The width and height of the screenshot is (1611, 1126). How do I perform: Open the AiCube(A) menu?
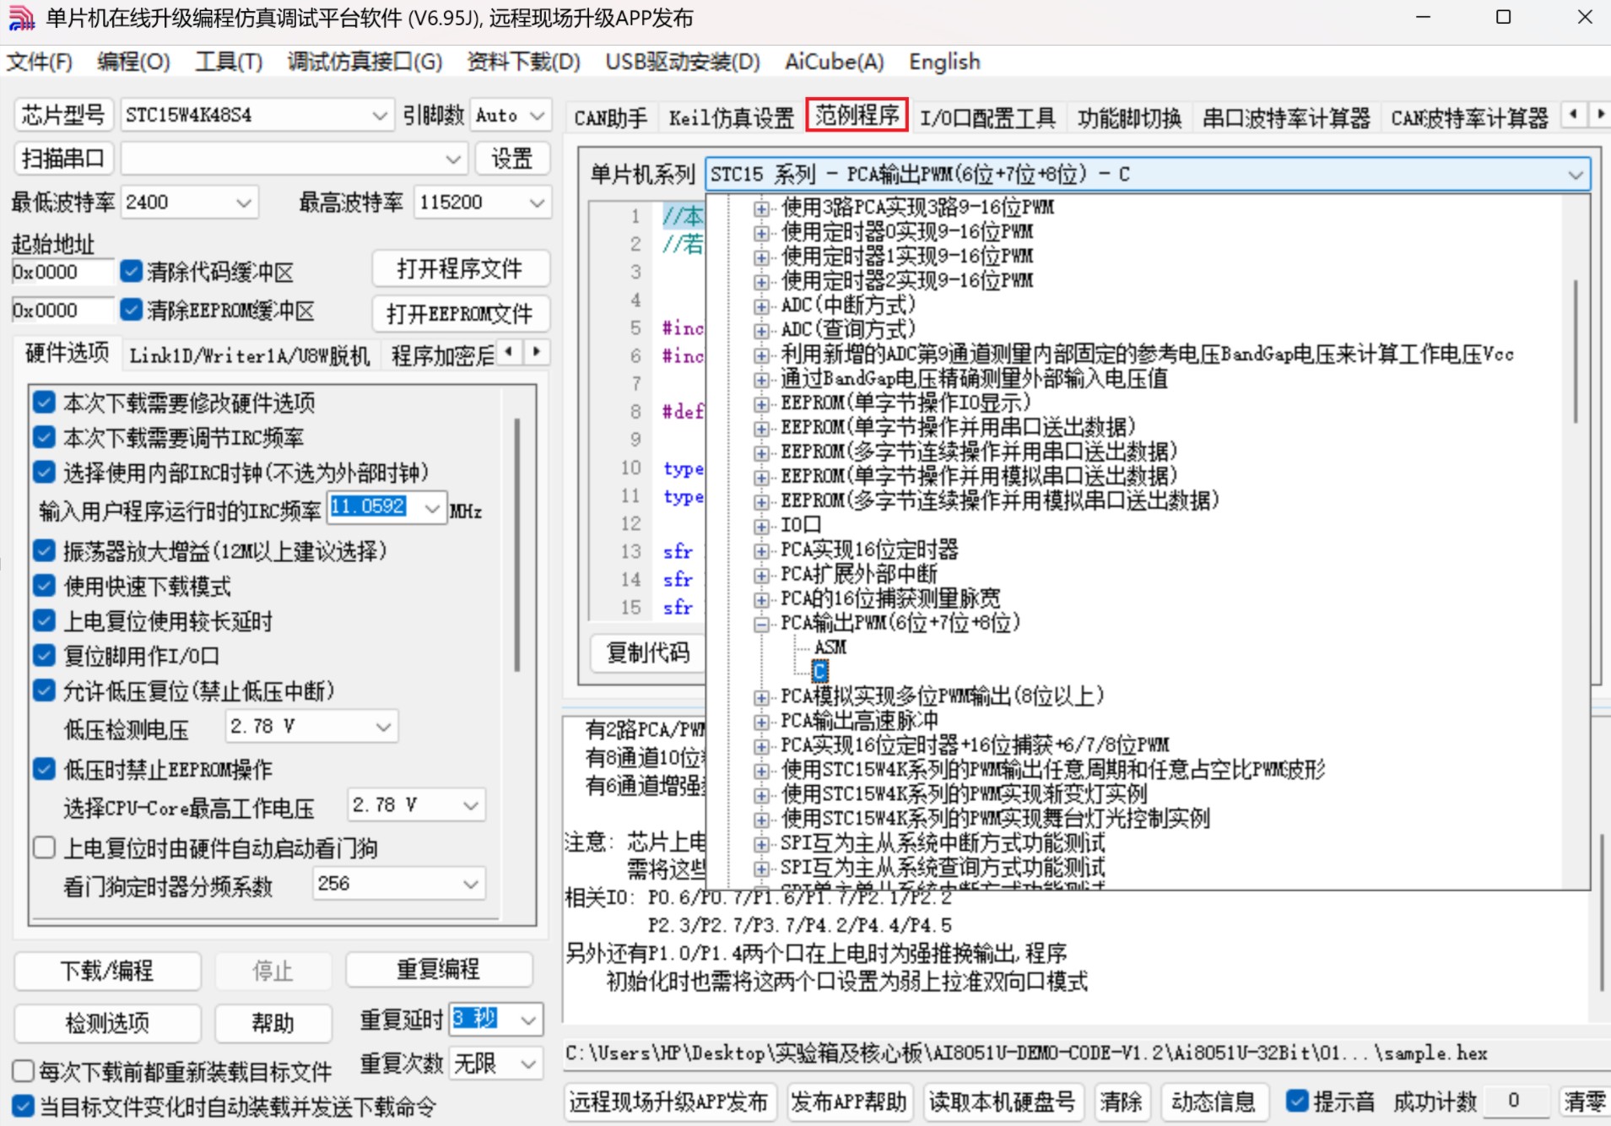click(834, 62)
